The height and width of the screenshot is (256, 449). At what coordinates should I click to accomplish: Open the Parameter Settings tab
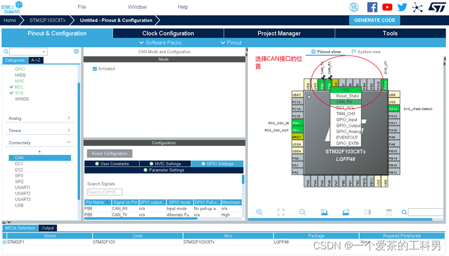point(164,170)
